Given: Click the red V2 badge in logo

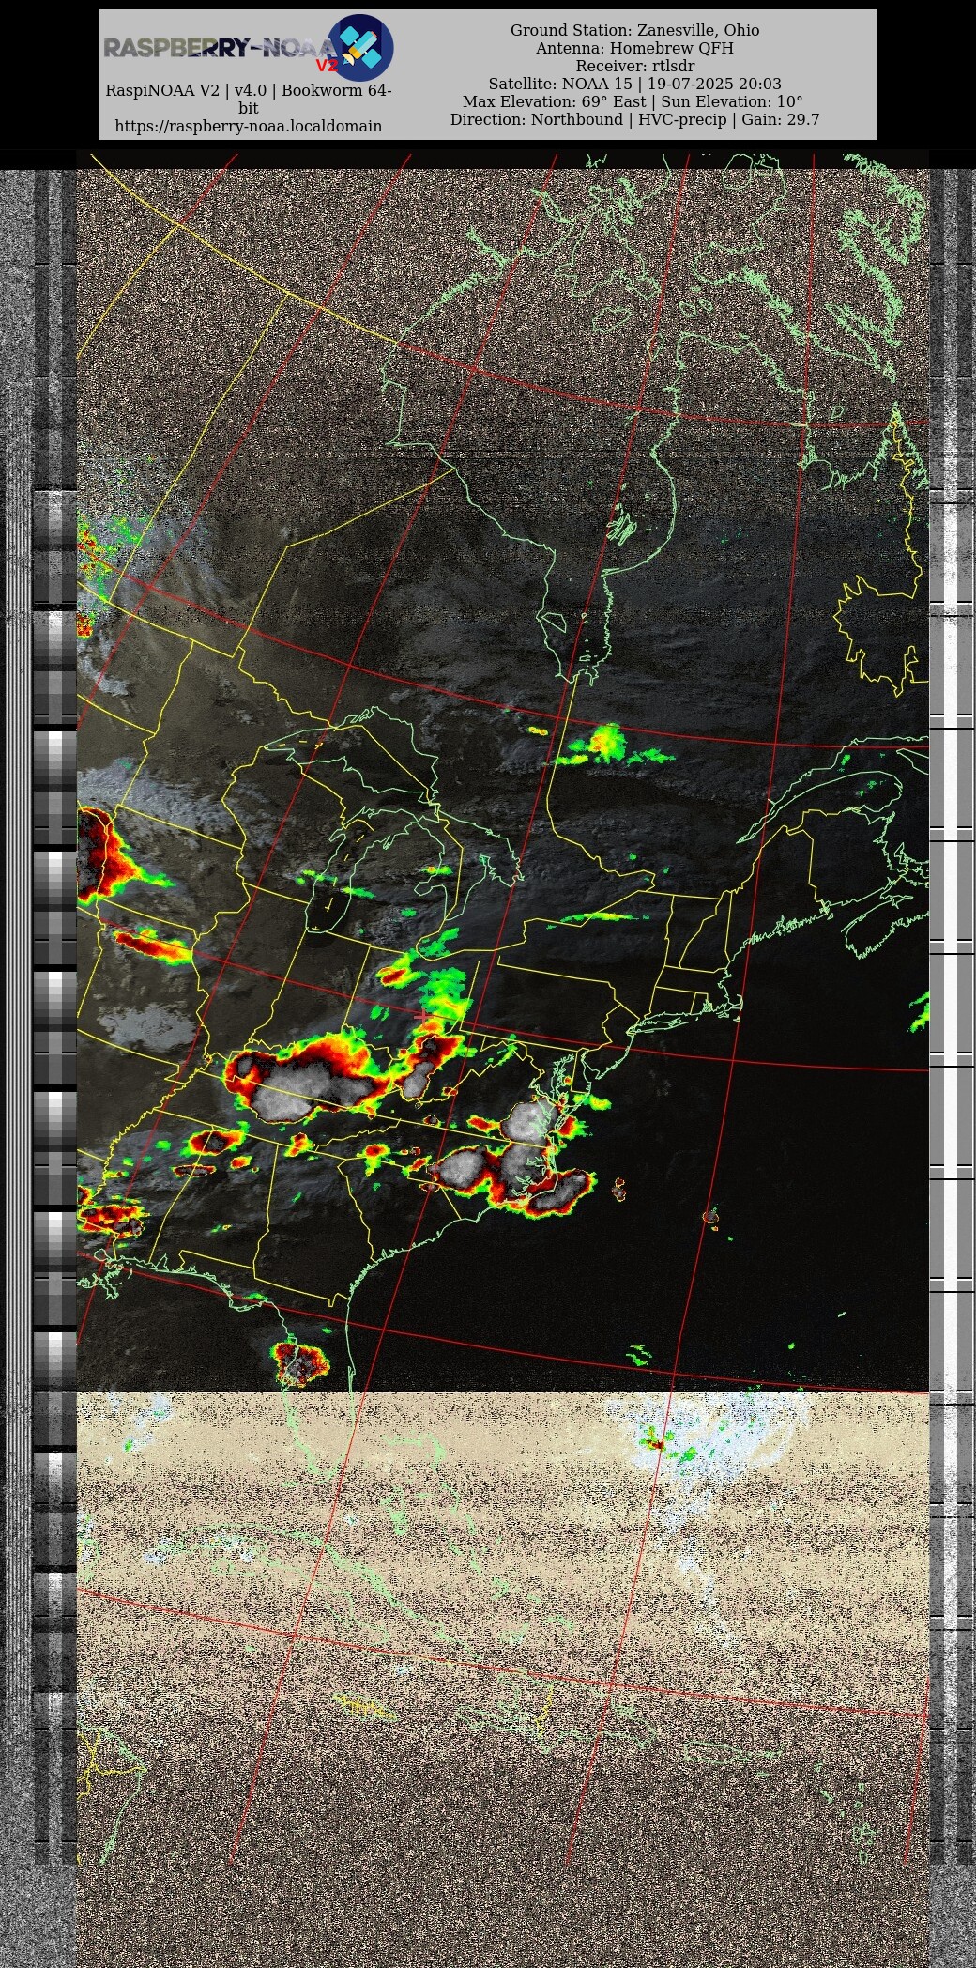Looking at the screenshot, I should (x=326, y=67).
